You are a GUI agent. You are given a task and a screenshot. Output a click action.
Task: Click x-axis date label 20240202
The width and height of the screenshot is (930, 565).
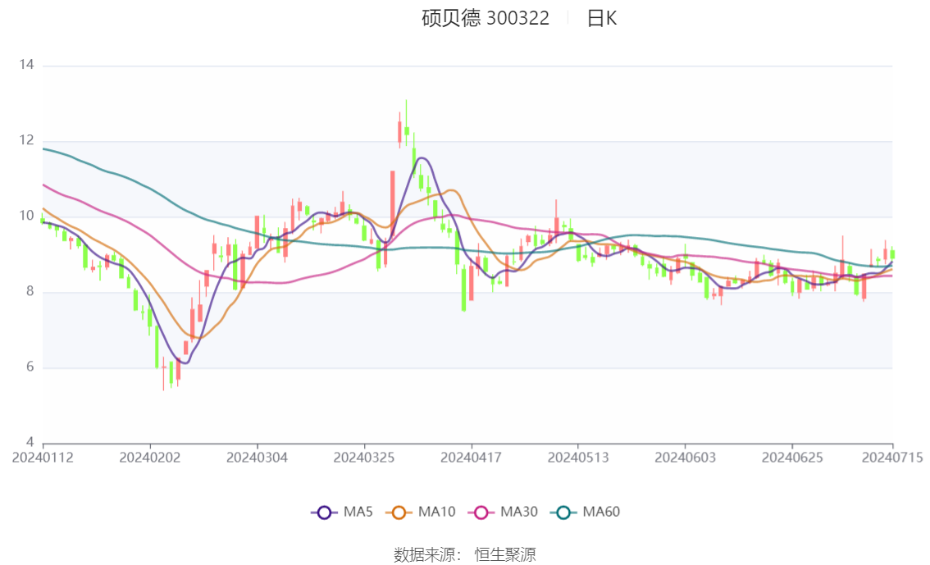[x=150, y=458]
